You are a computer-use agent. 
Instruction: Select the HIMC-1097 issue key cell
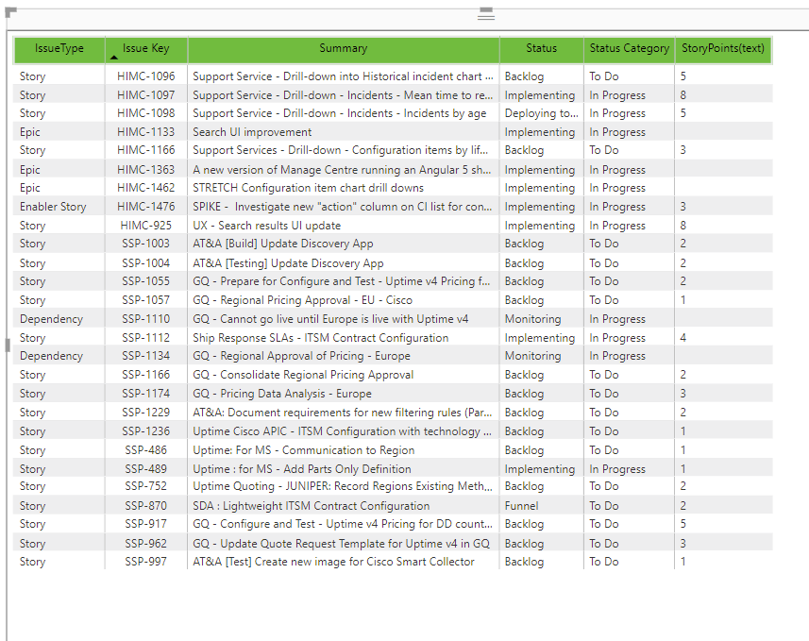[146, 95]
